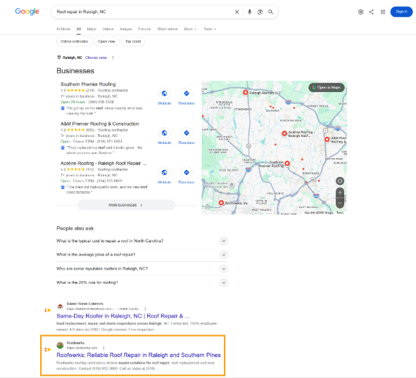Click the share icon in header
Viewport: 416px width, 378px height.
372,12
